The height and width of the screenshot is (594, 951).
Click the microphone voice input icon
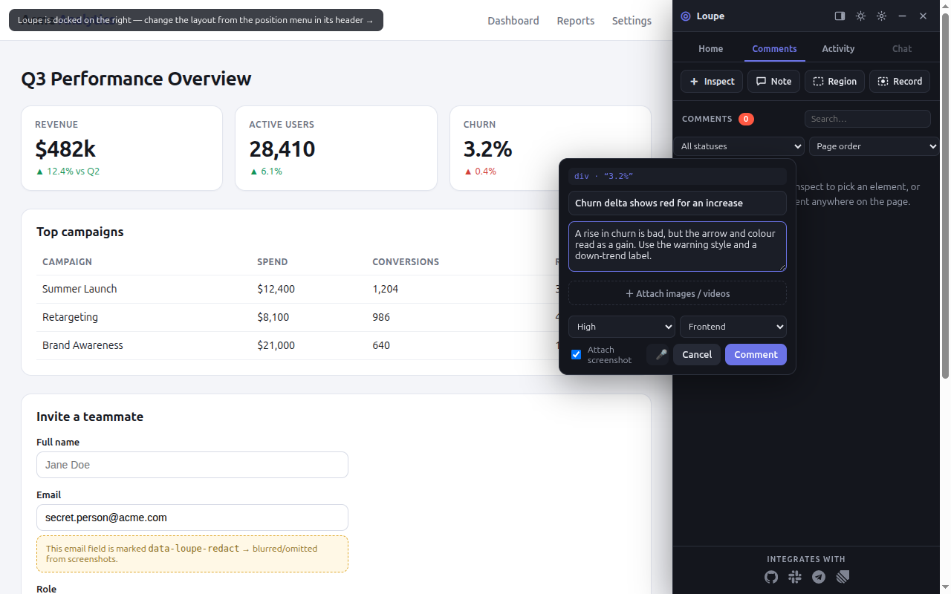point(661,355)
